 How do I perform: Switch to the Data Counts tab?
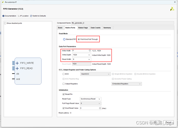click(96, 28)
